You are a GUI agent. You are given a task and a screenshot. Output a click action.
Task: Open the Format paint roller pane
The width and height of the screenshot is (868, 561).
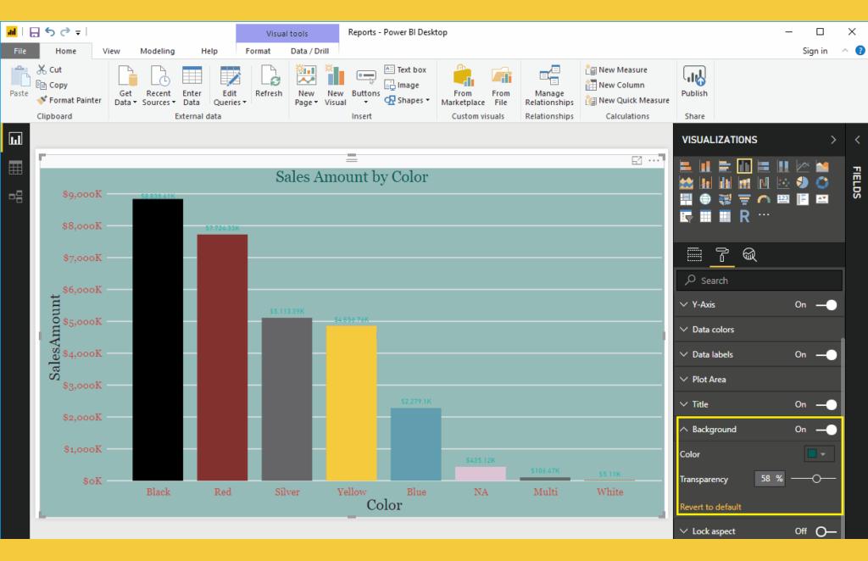[x=722, y=254]
